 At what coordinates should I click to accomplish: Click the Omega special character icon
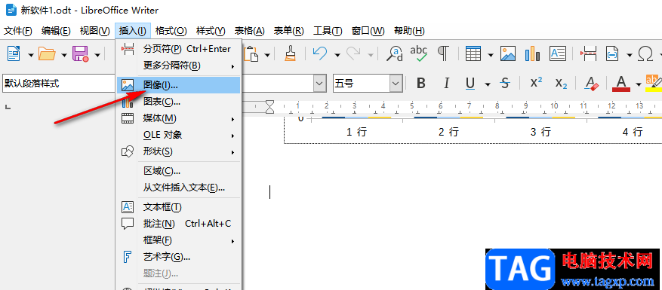click(645, 54)
